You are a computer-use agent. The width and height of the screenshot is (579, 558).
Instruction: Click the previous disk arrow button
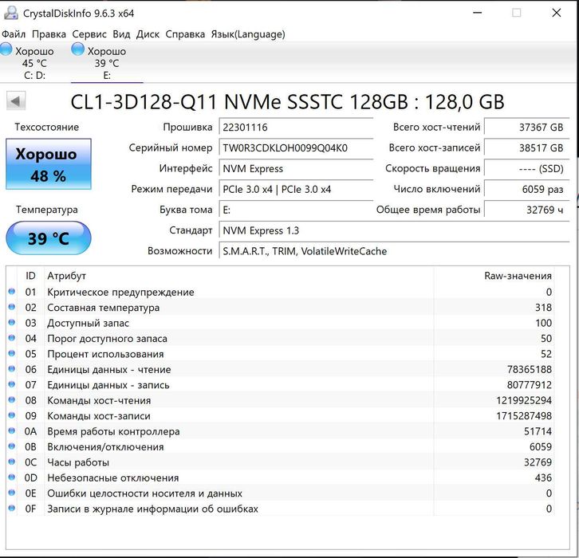(x=16, y=100)
